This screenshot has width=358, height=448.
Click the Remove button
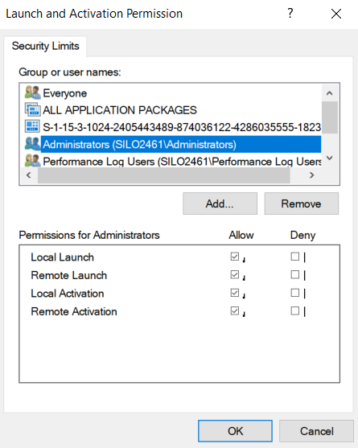[301, 203]
